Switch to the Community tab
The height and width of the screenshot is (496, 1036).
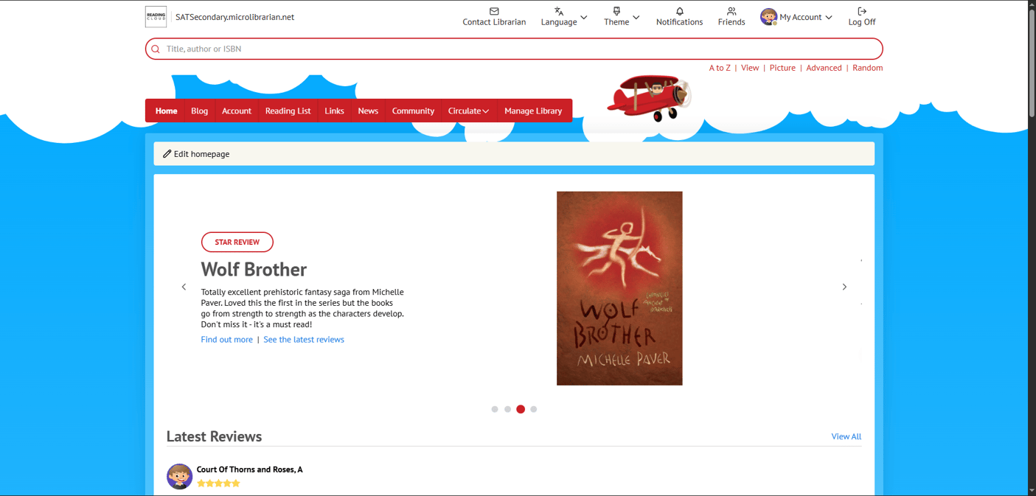tap(412, 111)
